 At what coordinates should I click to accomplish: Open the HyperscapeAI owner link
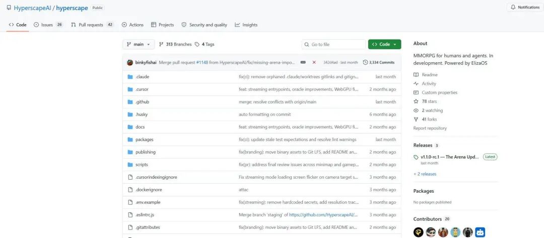33,8
